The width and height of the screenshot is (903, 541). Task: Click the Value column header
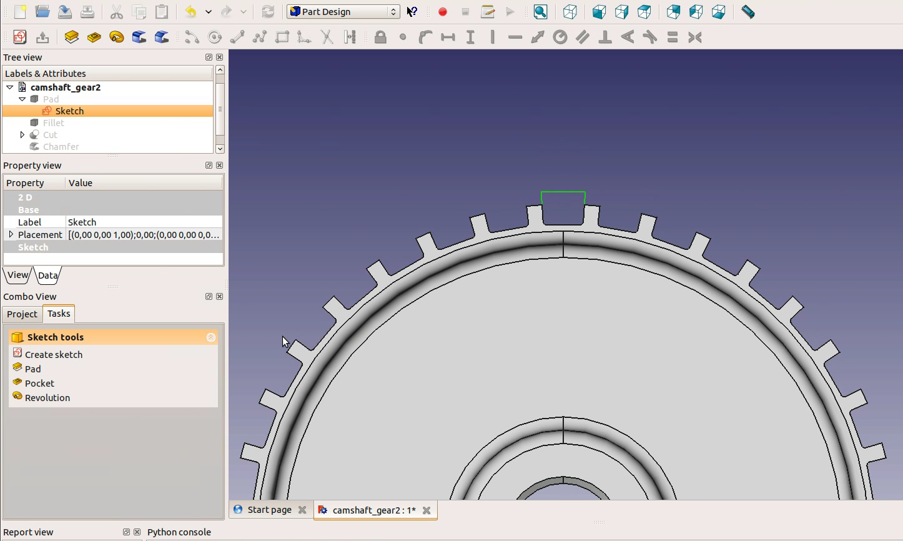[144, 183]
